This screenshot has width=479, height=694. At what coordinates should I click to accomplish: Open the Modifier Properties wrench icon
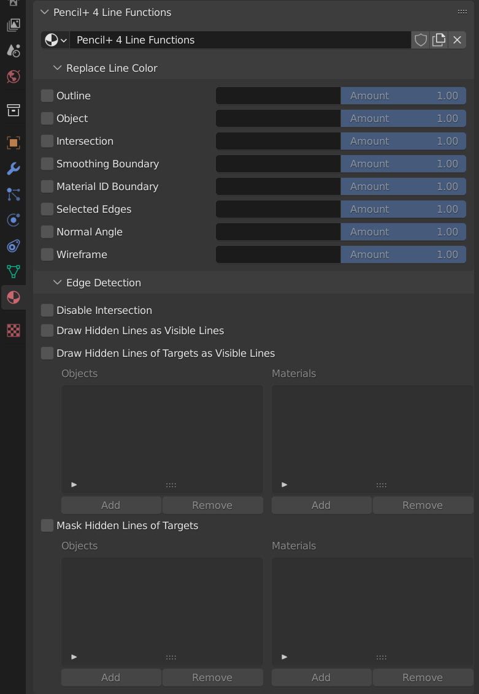pos(13,168)
